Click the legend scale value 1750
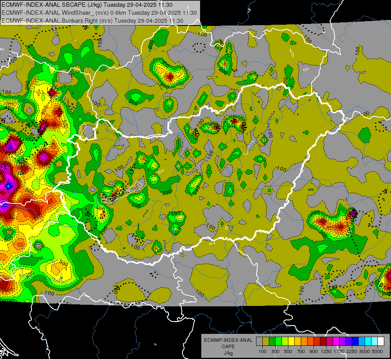Viewport: 391px width, 359px height. click(x=339, y=351)
